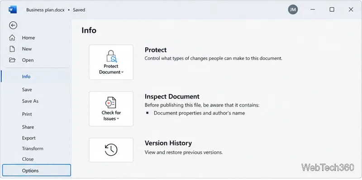The image size is (362, 180).
Task: Click the Protect heading text
Action: (x=156, y=50)
